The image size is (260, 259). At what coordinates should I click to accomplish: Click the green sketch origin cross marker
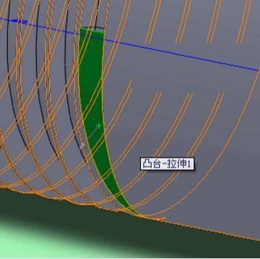[99, 125]
